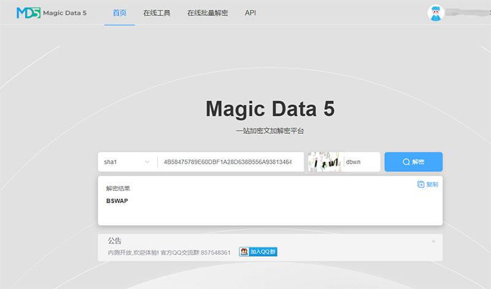Click the MD5 logo icon

[x=28, y=13]
